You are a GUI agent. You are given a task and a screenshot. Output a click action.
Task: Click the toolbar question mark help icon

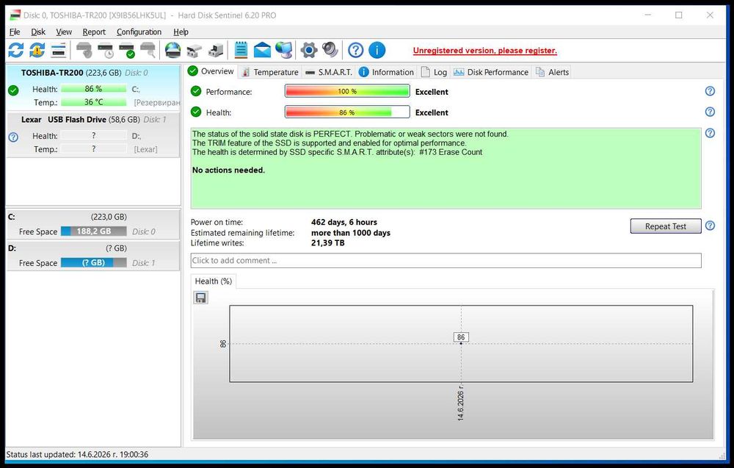(x=356, y=50)
